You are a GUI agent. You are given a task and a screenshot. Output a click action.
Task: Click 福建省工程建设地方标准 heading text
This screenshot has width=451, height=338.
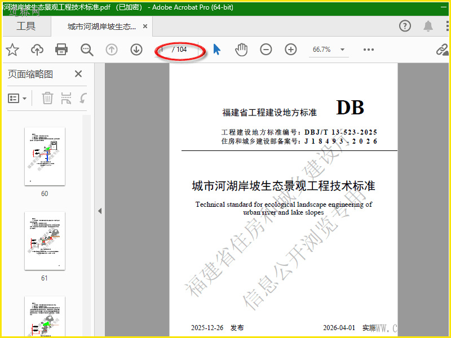[269, 112]
